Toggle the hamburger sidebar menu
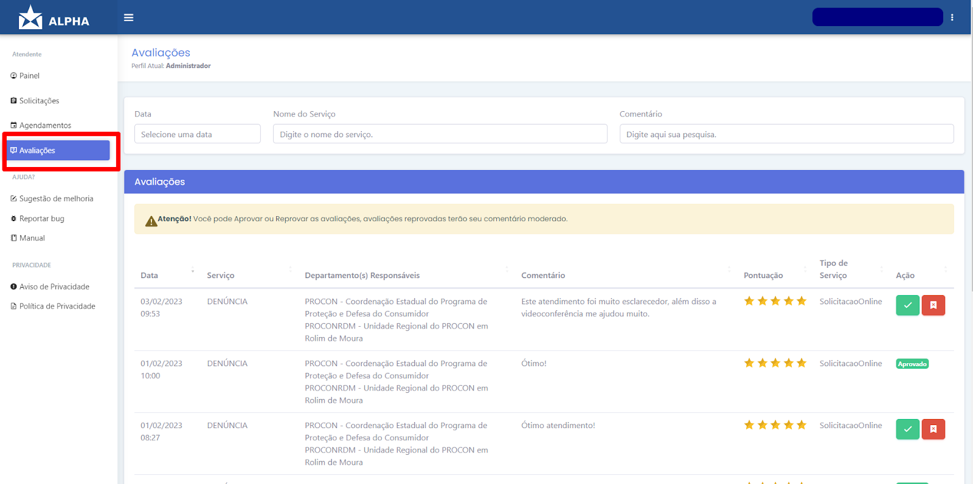 tap(128, 18)
